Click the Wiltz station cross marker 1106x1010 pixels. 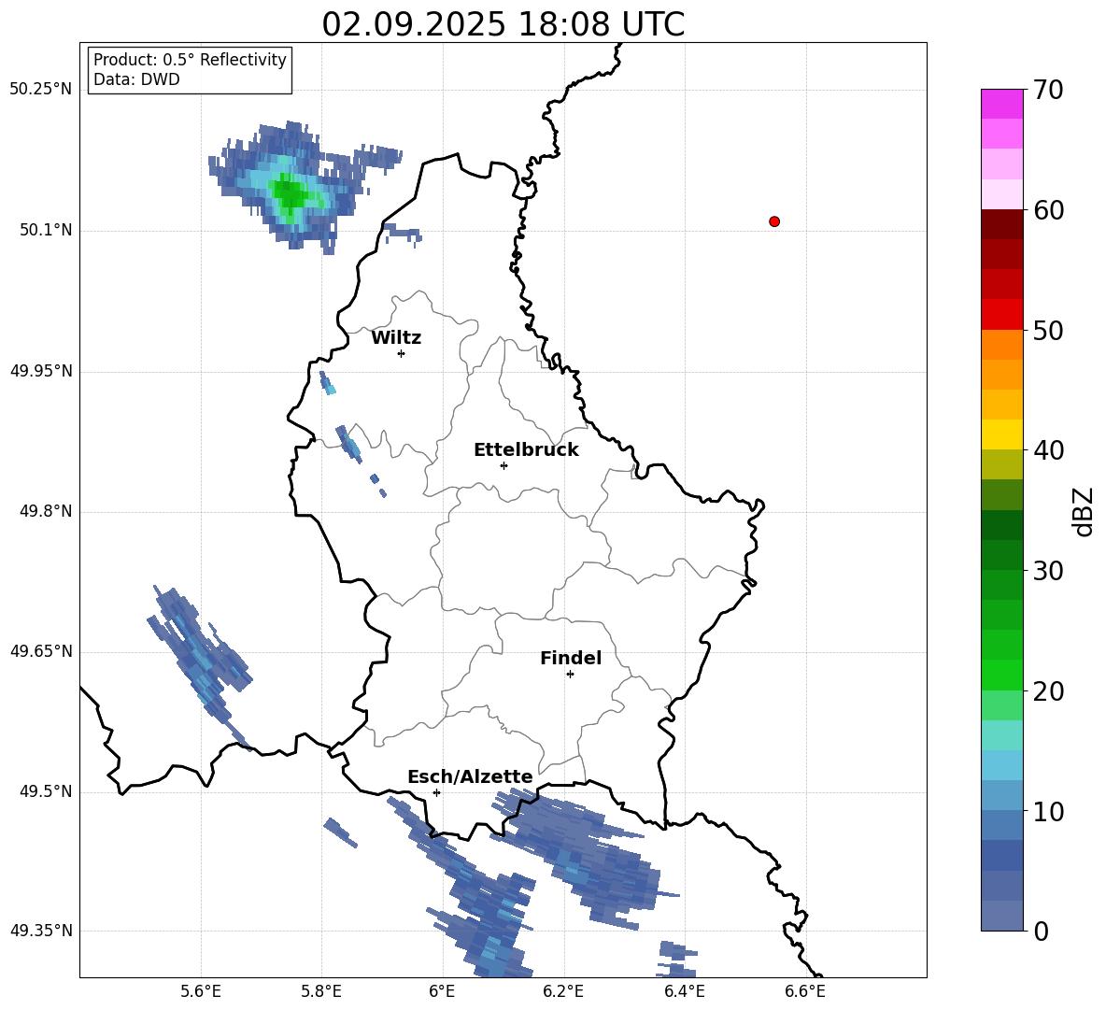pyautogui.click(x=402, y=353)
